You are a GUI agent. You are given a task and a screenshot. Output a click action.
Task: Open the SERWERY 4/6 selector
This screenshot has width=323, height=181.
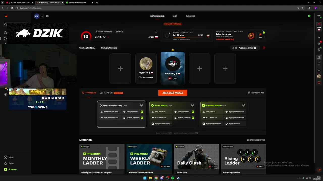click(x=256, y=93)
